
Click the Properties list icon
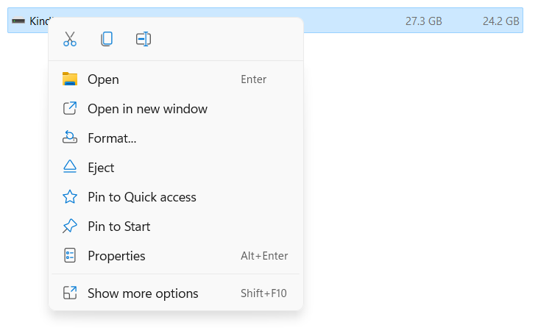tap(70, 256)
